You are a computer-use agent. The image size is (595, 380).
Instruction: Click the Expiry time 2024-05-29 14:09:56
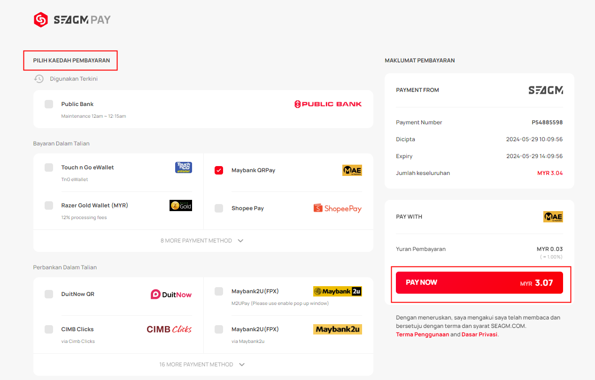coord(534,156)
